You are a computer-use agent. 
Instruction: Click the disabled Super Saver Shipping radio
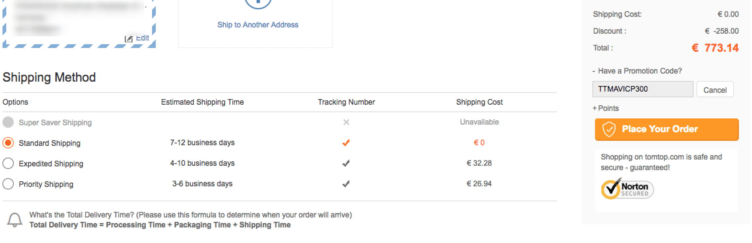tap(8, 122)
